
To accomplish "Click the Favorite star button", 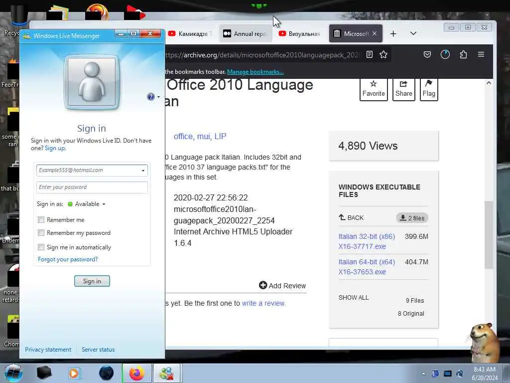I will (x=374, y=89).
